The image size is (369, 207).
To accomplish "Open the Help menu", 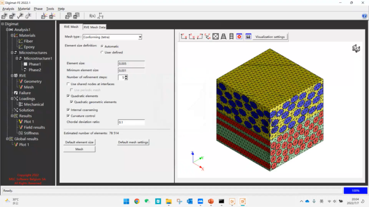I will (x=61, y=9).
